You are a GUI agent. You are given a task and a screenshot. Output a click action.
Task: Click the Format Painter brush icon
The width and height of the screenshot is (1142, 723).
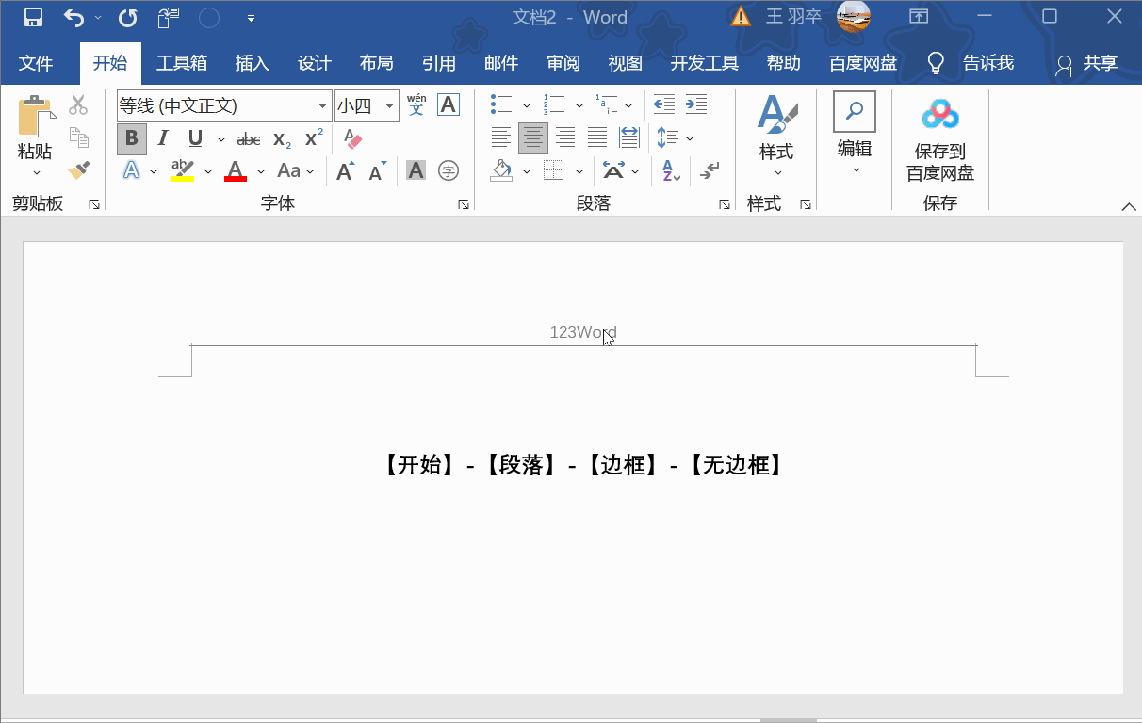79,170
